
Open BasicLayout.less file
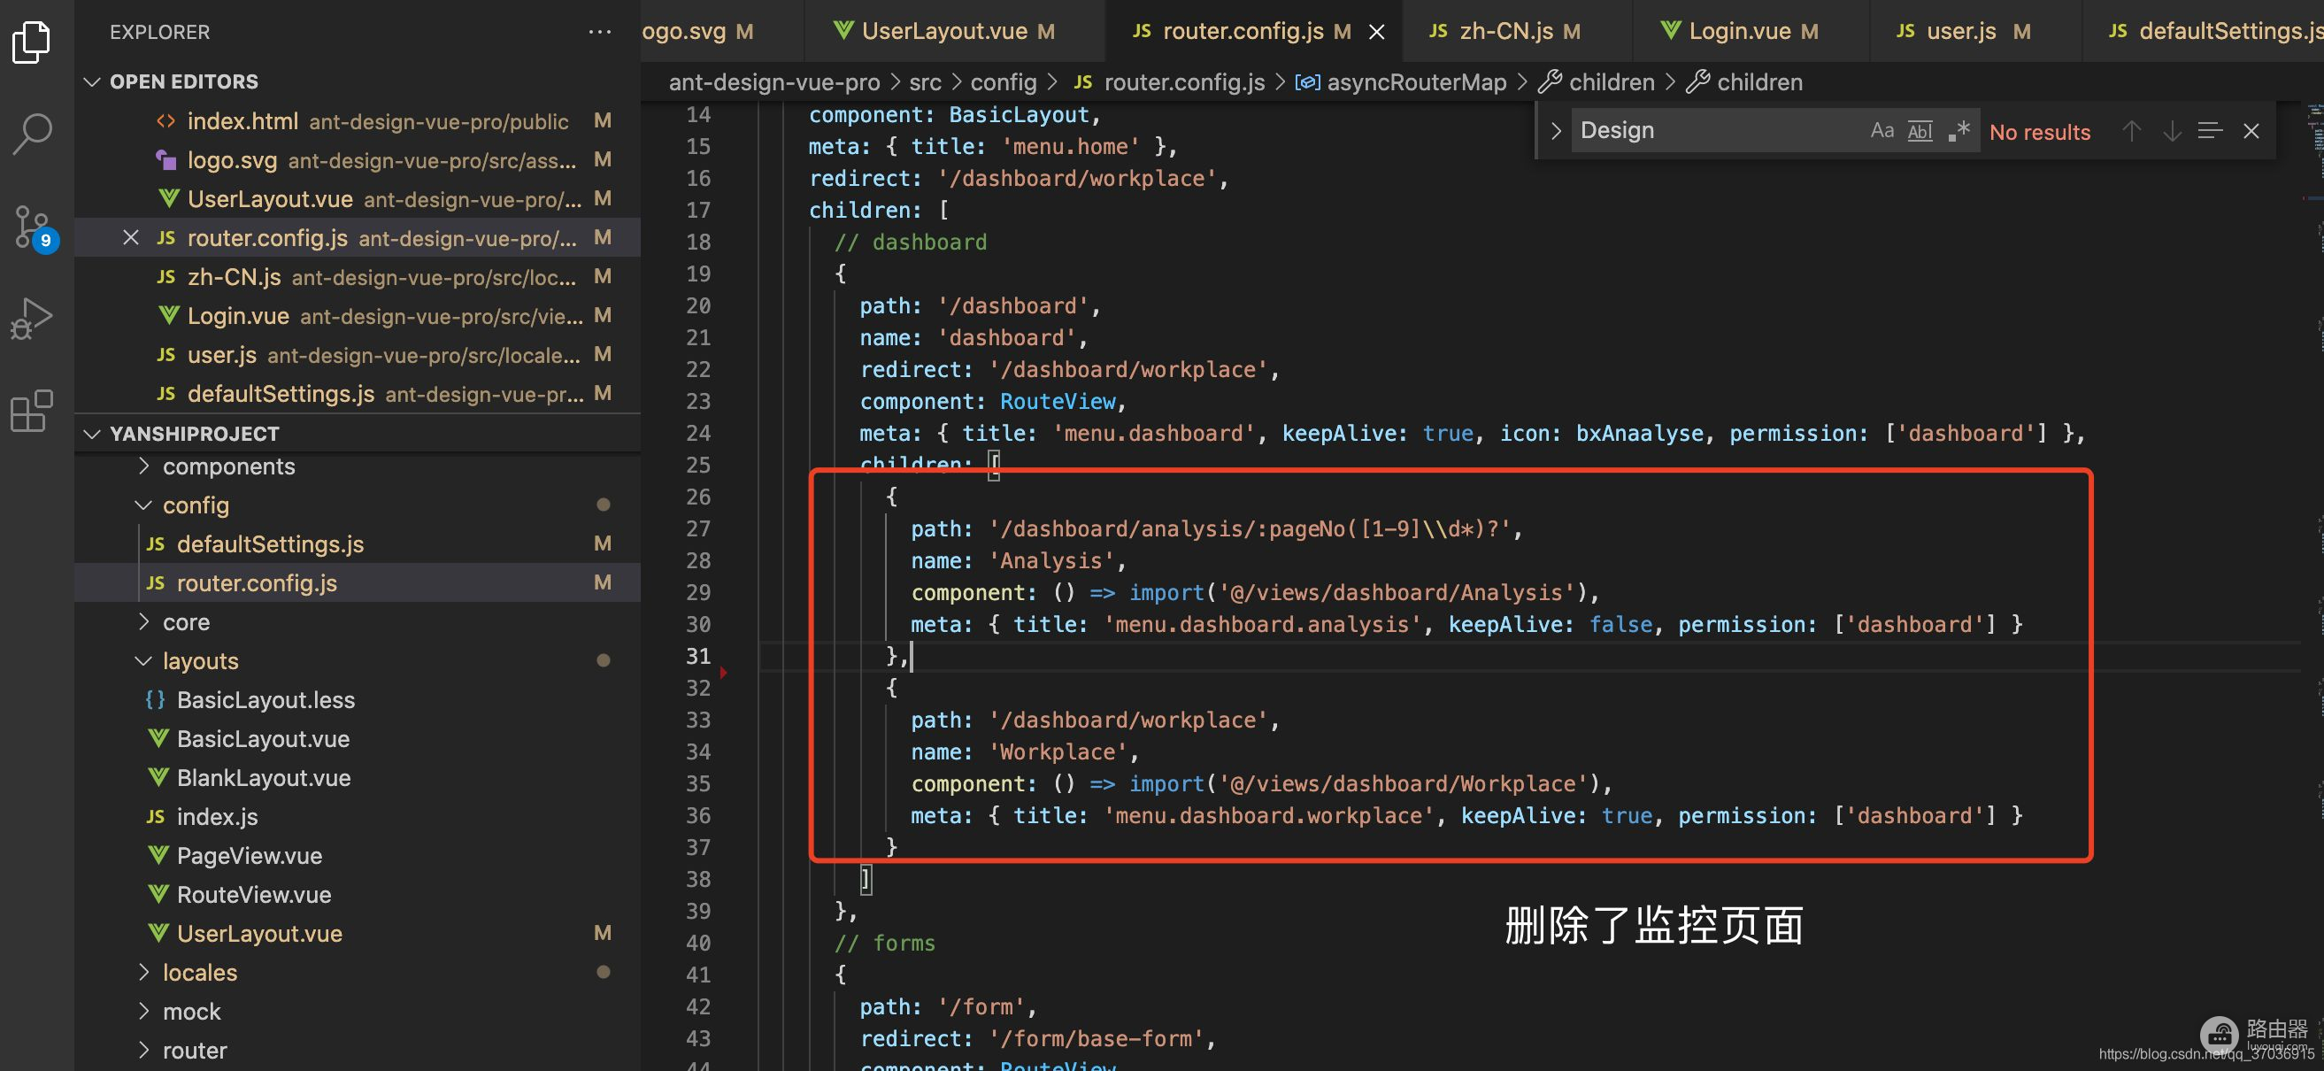[358, 699]
